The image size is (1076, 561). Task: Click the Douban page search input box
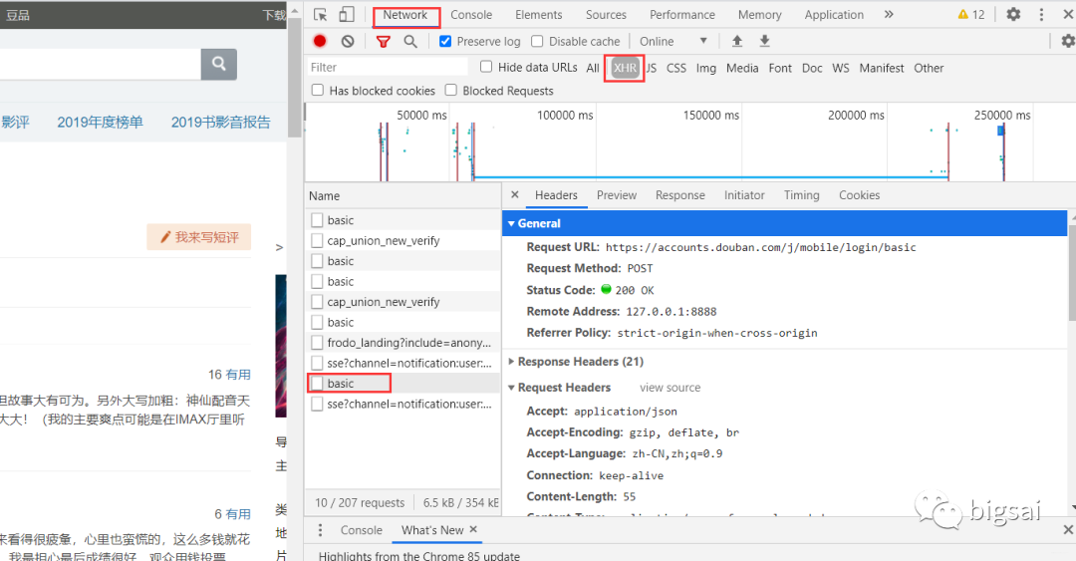tap(101, 64)
